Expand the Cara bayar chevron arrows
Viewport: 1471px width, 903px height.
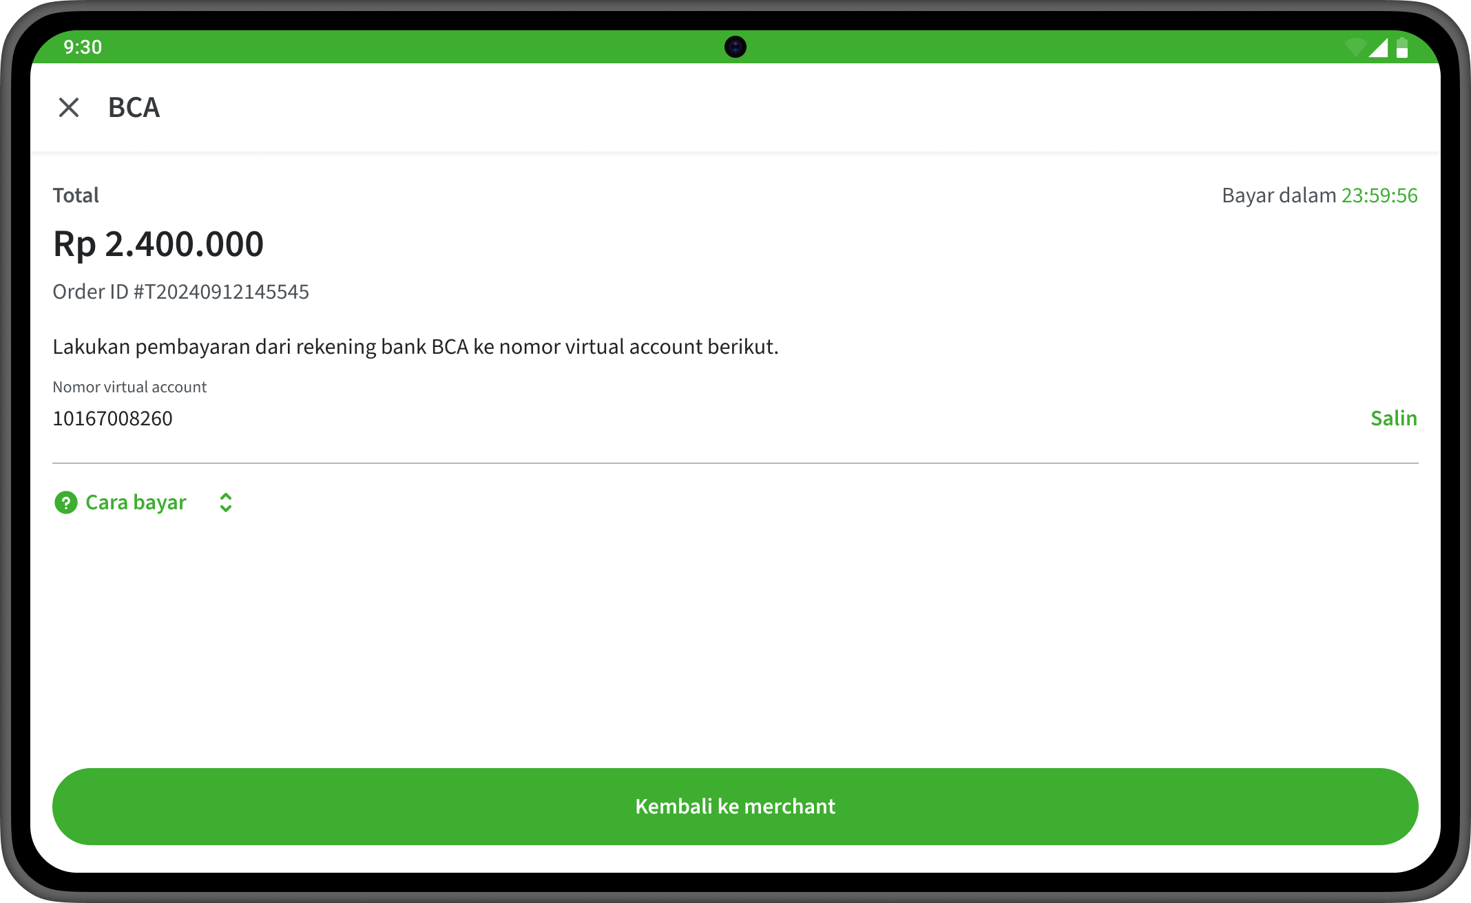226,502
